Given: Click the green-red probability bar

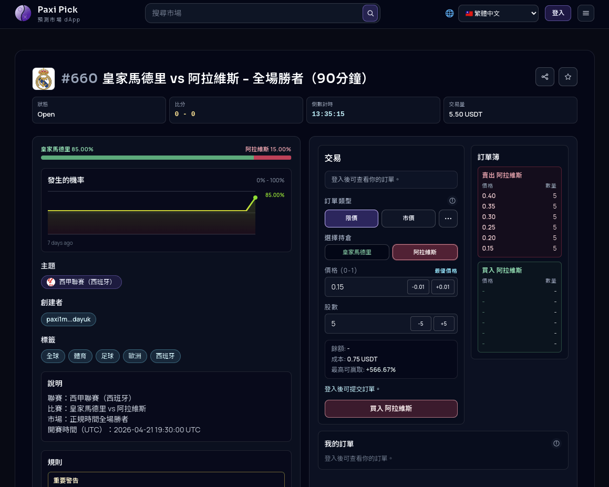Looking at the screenshot, I should click(x=166, y=158).
